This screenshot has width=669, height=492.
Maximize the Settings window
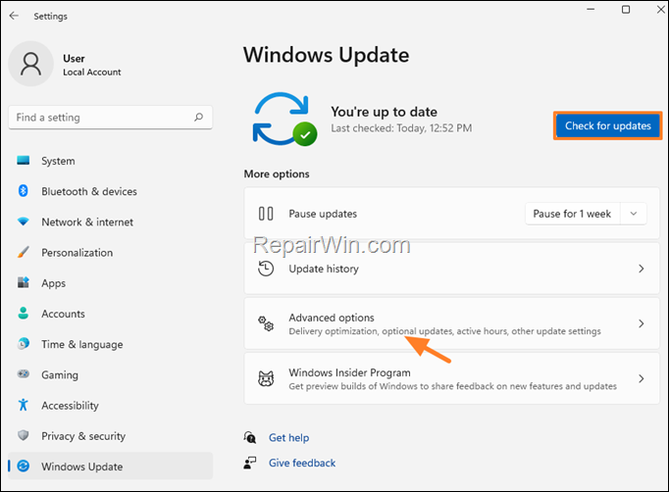626,9
